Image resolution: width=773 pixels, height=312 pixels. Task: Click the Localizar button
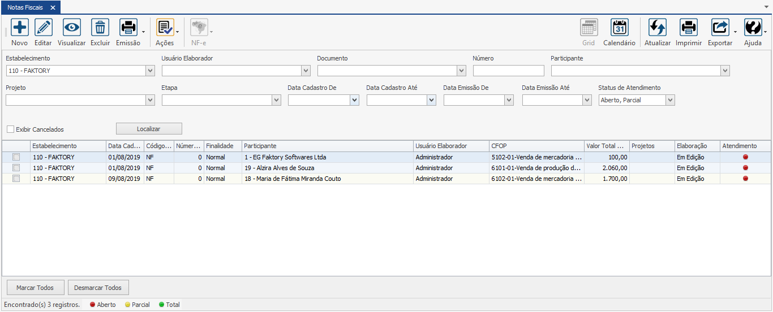point(149,129)
